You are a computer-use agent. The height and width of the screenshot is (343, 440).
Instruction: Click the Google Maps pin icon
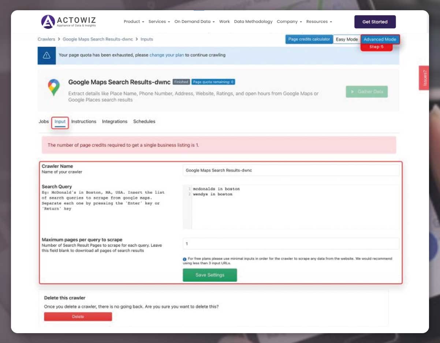[x=54, y=88]
